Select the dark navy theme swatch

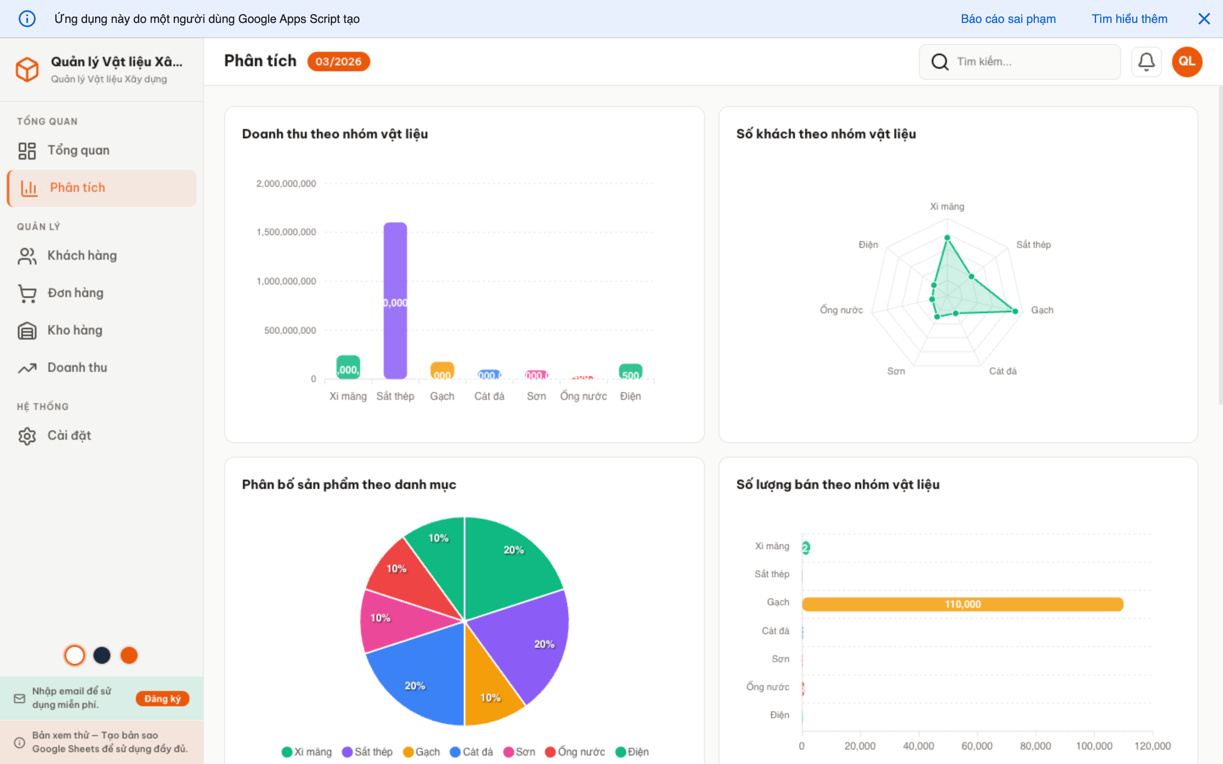click(x=101, y=655)
